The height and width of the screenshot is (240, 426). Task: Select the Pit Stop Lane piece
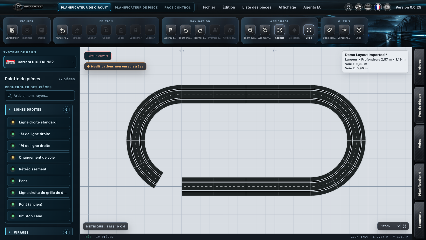(39, 216)
